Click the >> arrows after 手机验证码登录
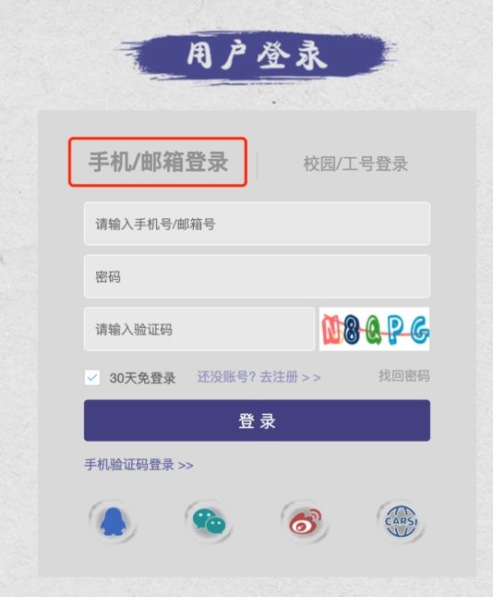Viewport: 493px width, 597px height. pos(186,465)
